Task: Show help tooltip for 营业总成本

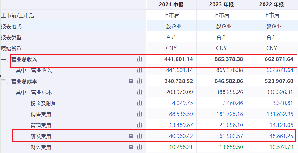Action: point(131,81)
